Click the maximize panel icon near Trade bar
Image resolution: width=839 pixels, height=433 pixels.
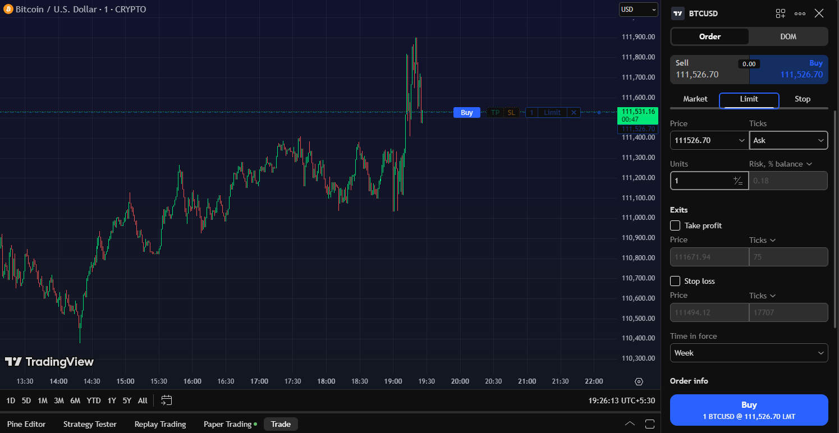coord(650,424)
